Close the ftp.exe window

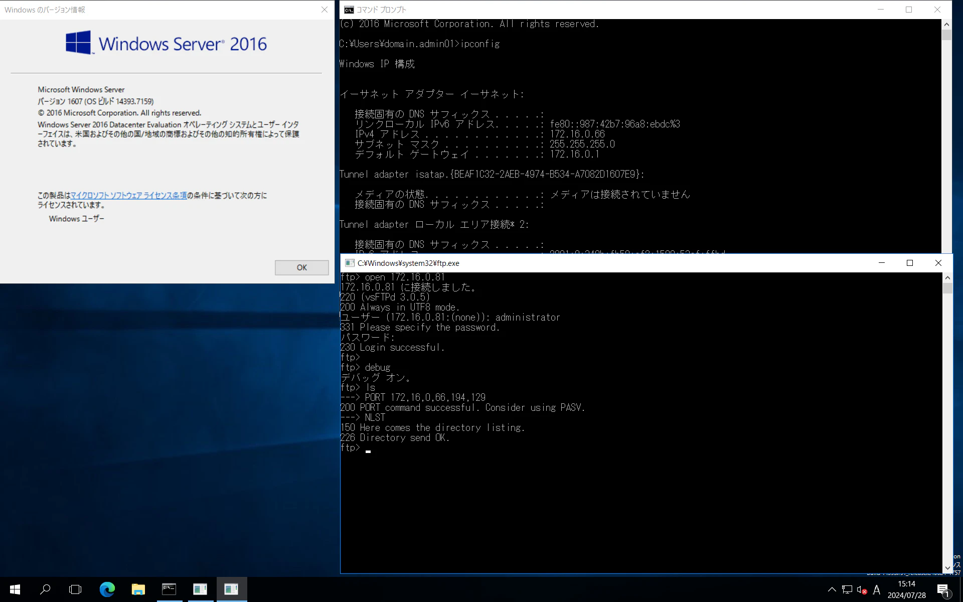(938, 263)
